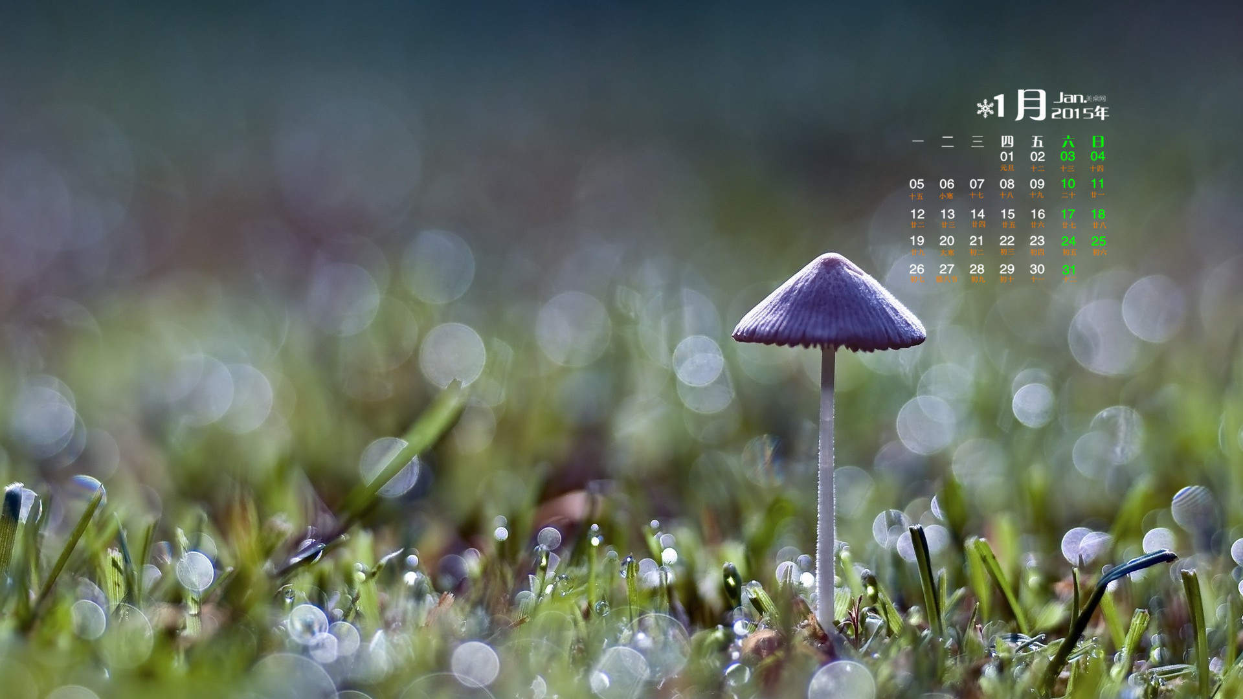Click calendar date 30
Screen dimensions: 1243x699
coord(1037,269)
